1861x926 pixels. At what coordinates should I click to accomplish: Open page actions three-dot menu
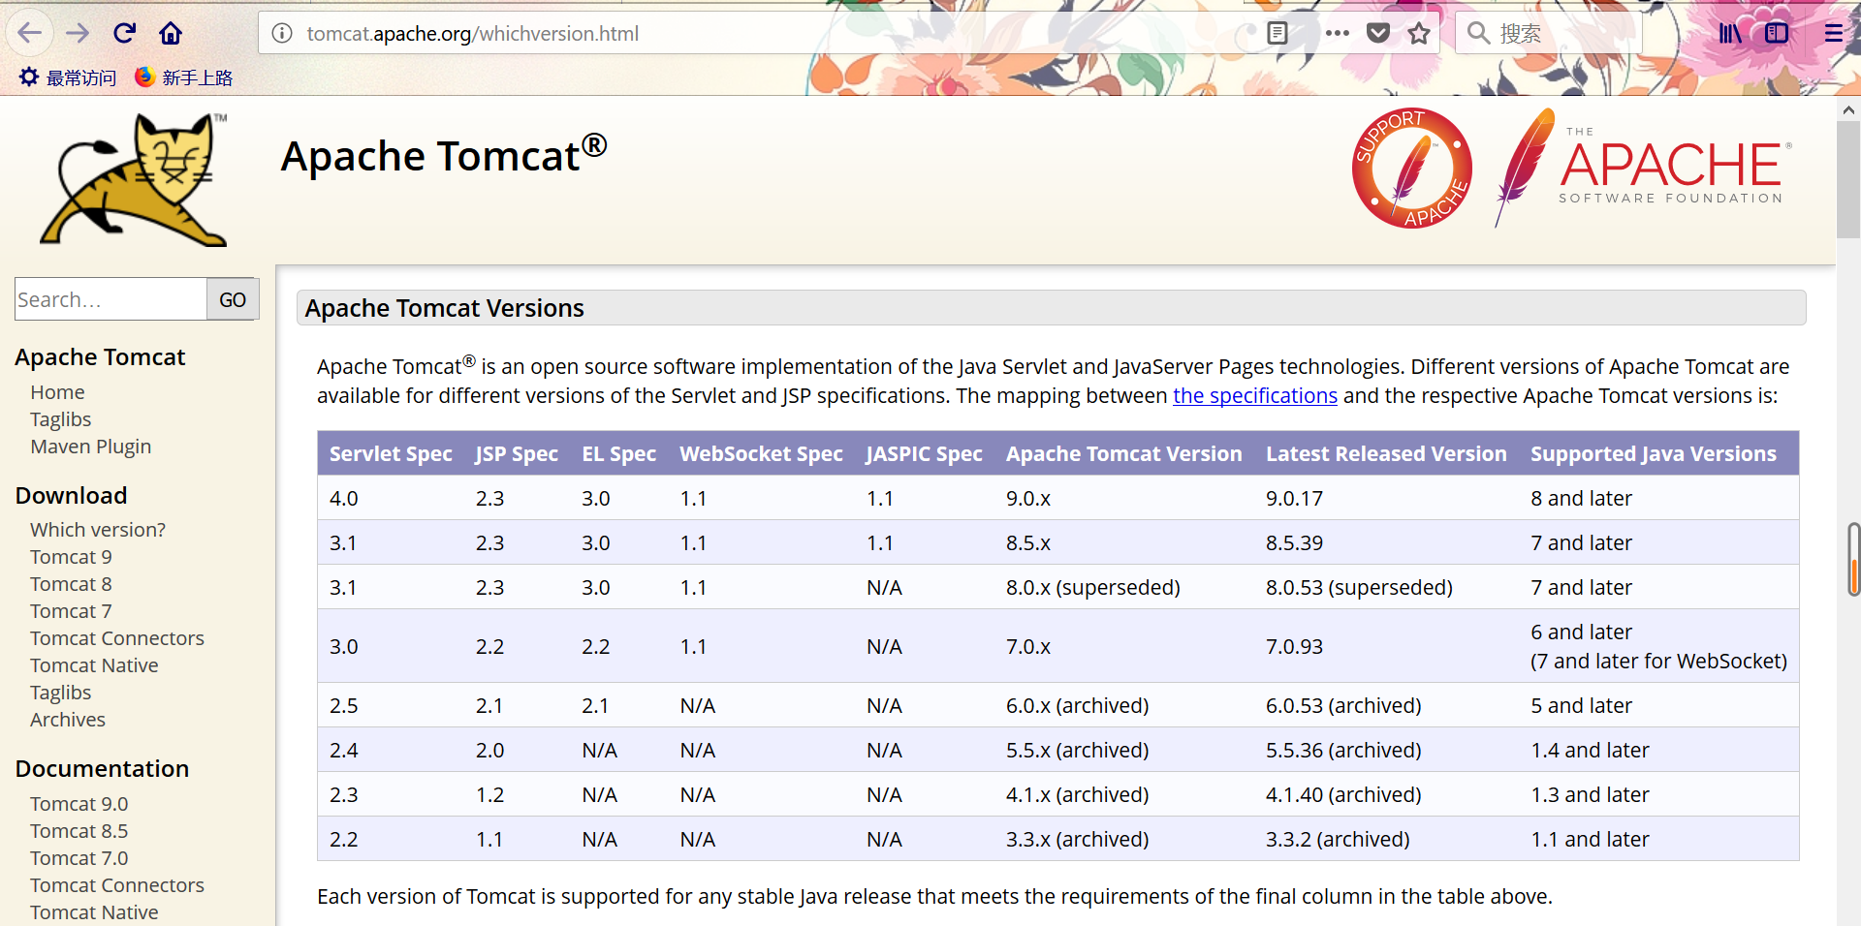[x=1337, y=34]
